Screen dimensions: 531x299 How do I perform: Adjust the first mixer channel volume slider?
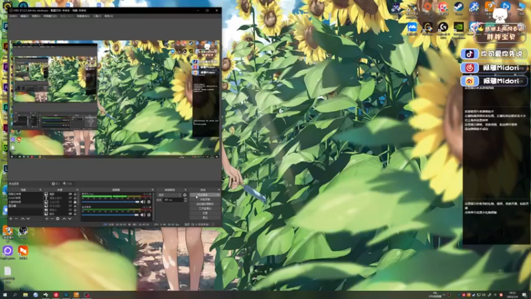111,202
